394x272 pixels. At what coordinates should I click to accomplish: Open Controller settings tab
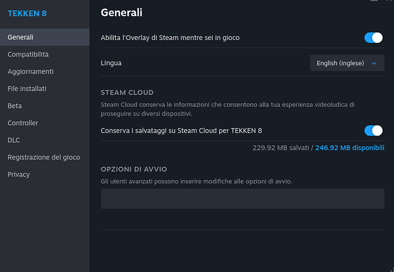(x=45, y=123)
